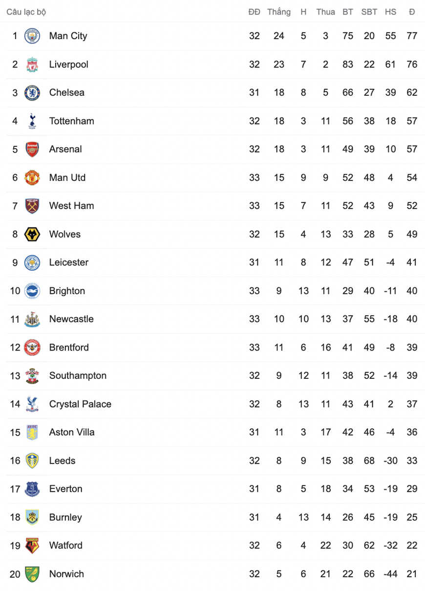Select the Southampton team name

(x=78, y=376)
